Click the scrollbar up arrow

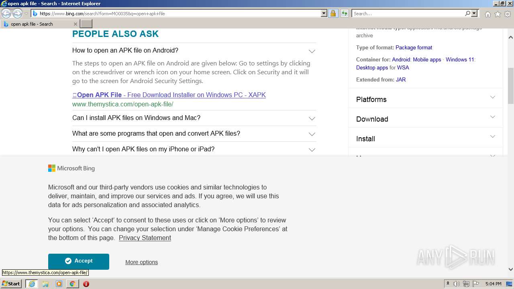coord(511,37)
